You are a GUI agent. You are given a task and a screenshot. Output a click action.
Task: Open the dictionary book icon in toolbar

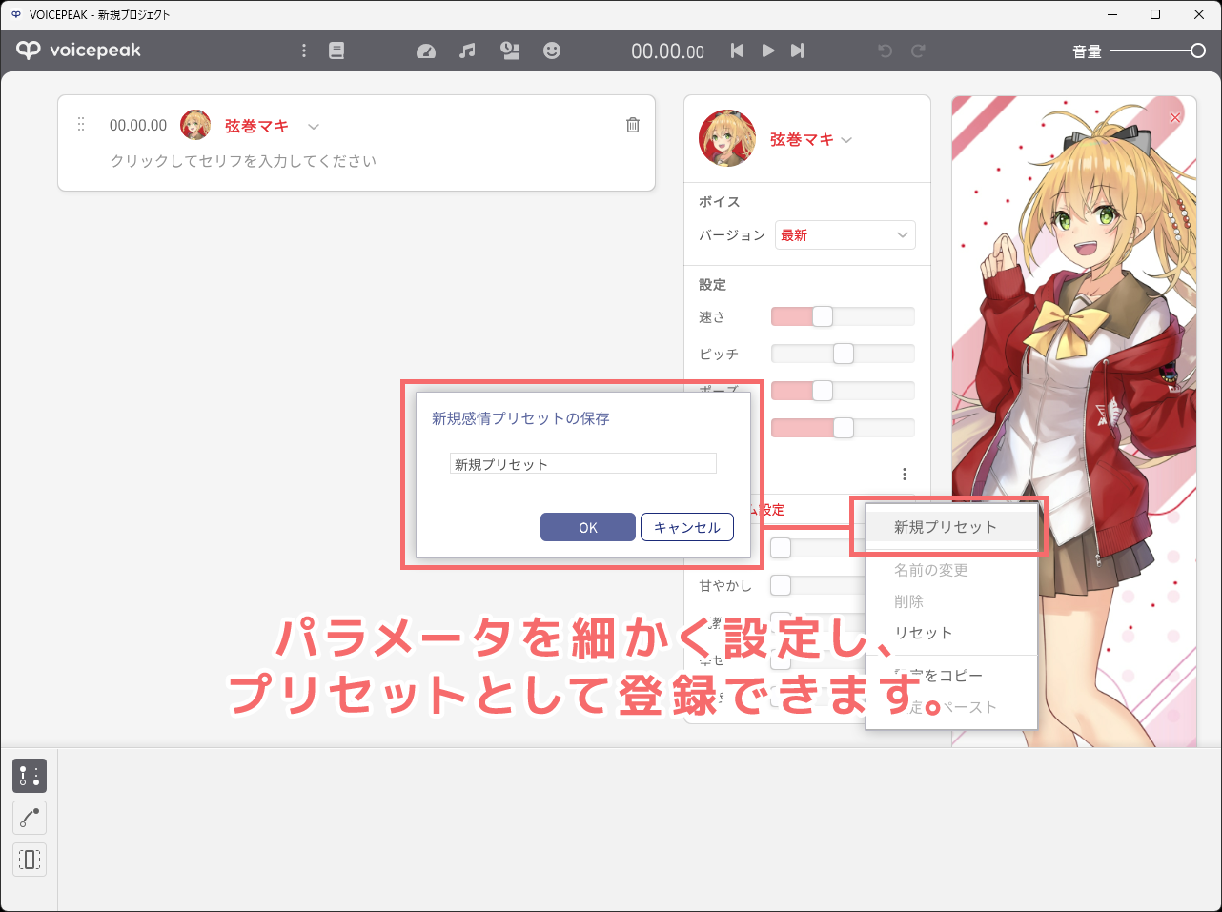point(336,51)
